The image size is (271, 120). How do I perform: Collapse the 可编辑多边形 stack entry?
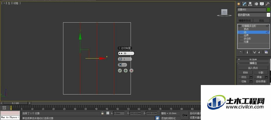pyautogui.click(x=240, y=26)
